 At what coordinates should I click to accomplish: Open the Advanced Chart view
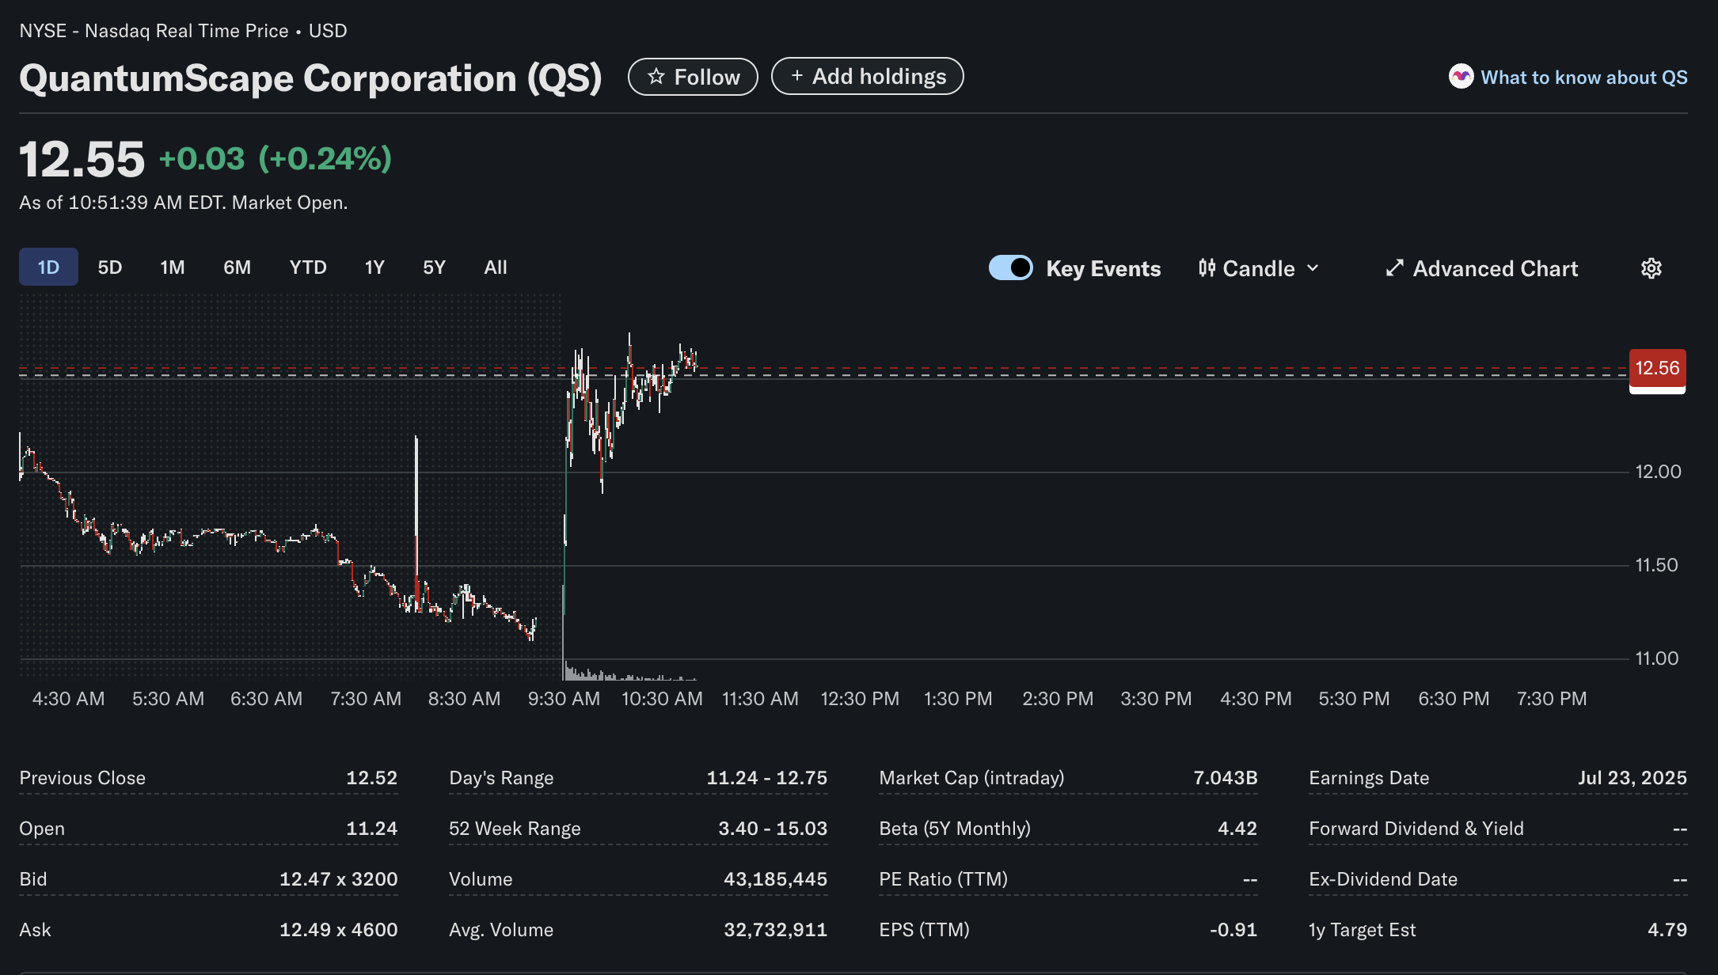tap(1482, 268)
